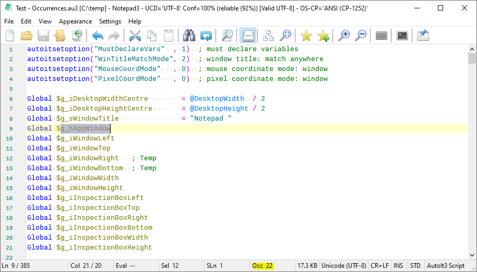Viewport: 477px width, 272px height.
Task: Click the 17.3 KB file size field
Action: click(307, 266)
